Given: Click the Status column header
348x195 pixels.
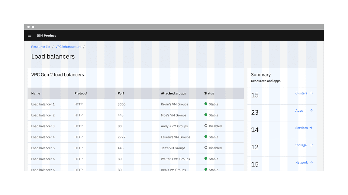Looking at the screenshot, I should (x=209, y=93).
